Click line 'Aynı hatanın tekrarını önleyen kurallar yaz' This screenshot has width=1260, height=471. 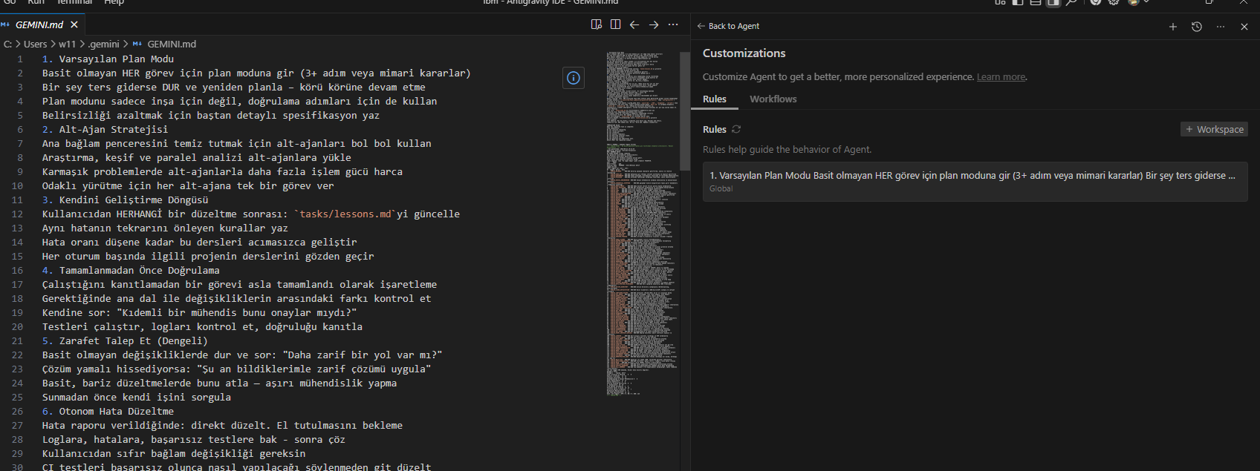(165, 228)
